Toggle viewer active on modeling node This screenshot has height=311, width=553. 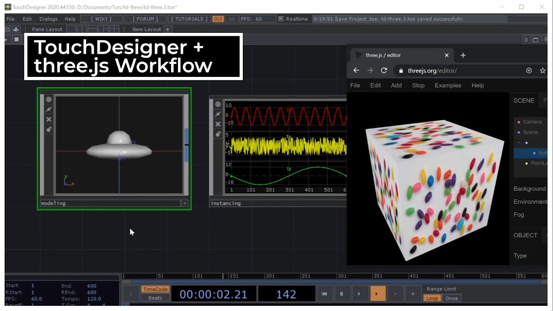click(x=49, y=99)
